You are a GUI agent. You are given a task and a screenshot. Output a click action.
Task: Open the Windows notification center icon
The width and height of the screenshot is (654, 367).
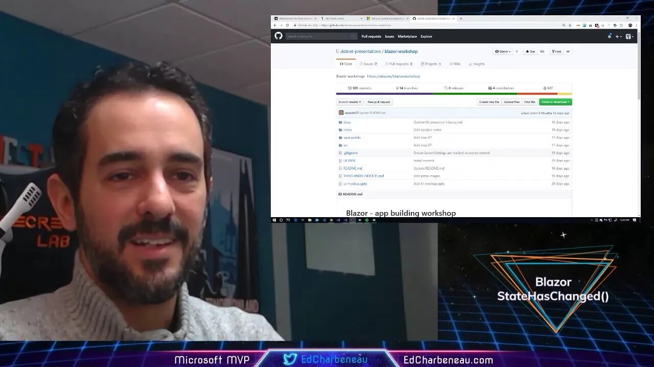(634, 220)
